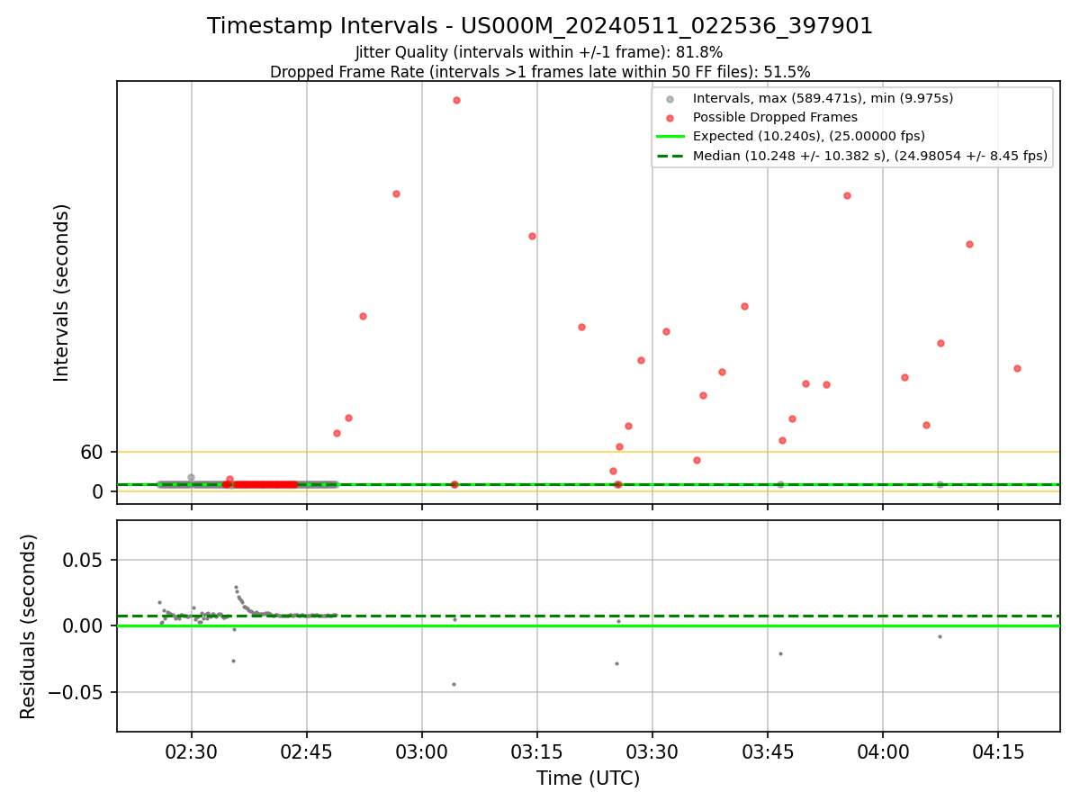1080x810 pixels.
Task: Click the '03:00' time tick label
Action: [x=422, y=752]
